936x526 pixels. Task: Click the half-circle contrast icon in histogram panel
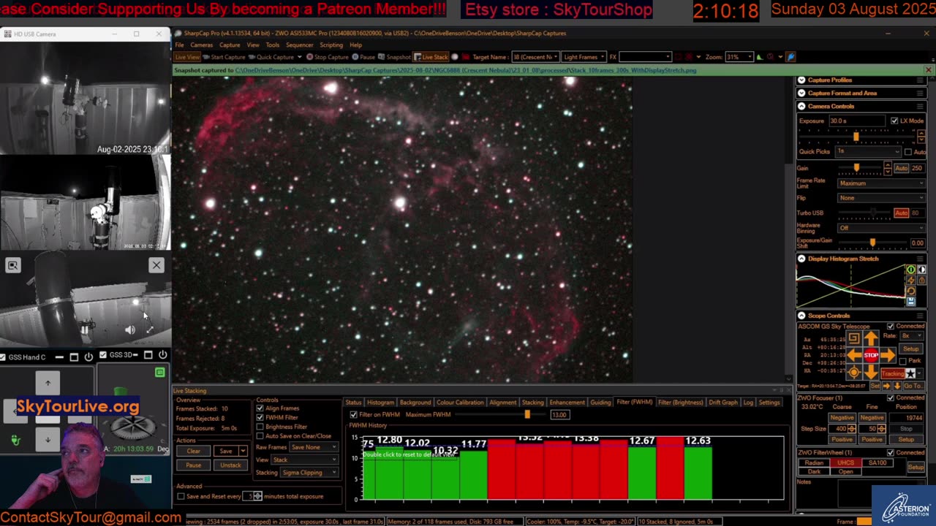[x=921, y=270]
